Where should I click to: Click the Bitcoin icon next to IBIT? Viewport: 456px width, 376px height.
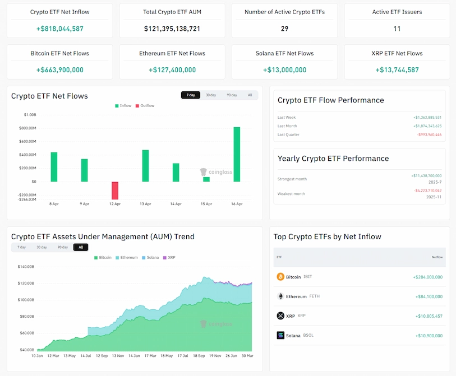tap(280, 277)
